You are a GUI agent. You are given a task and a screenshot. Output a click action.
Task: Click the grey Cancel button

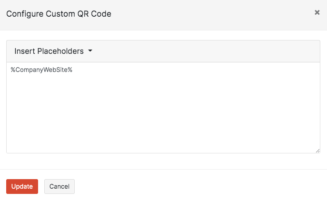[59, 186]
